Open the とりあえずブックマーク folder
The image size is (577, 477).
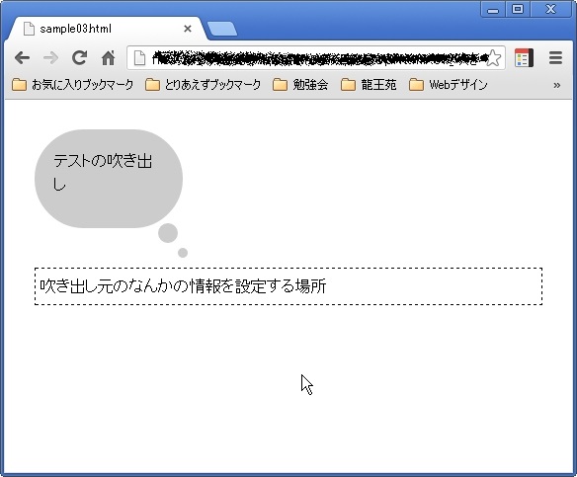point(203,85)
